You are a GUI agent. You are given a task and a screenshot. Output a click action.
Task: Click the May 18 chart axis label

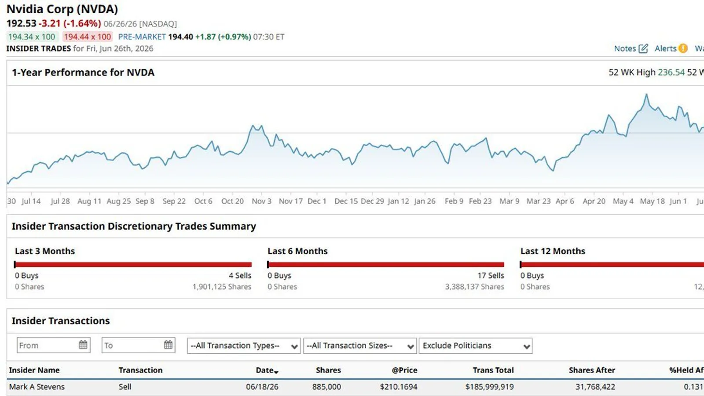652,201
